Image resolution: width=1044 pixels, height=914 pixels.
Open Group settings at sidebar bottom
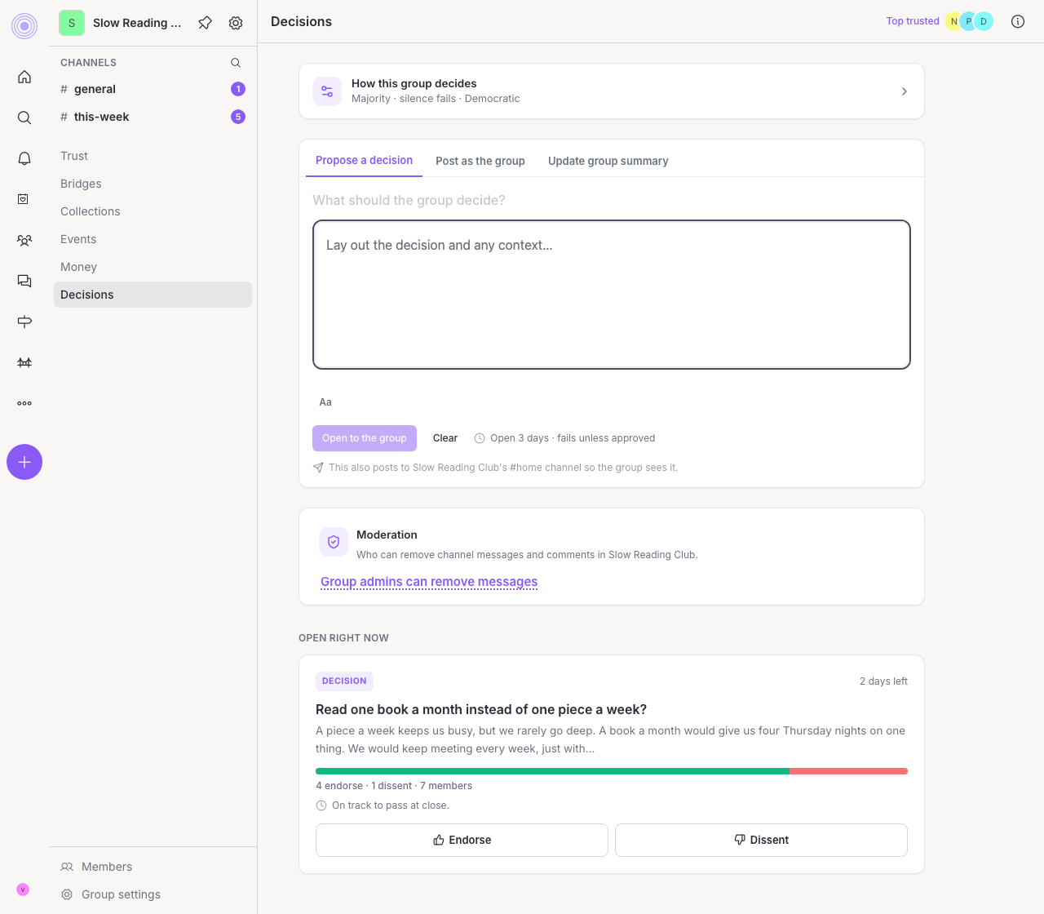coord(153,894)
